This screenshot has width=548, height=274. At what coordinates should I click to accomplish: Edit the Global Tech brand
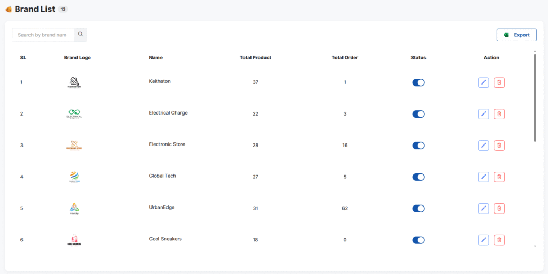tap(483, 177)
